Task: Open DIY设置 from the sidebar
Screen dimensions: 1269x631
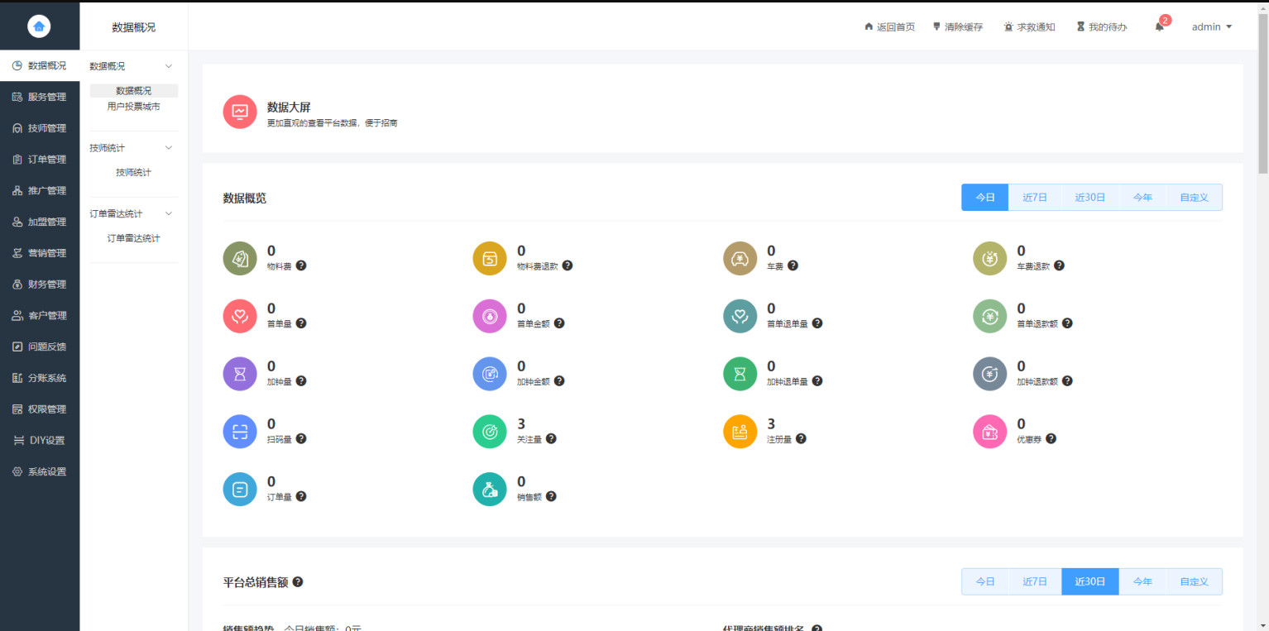Action: tap(39, 440)
